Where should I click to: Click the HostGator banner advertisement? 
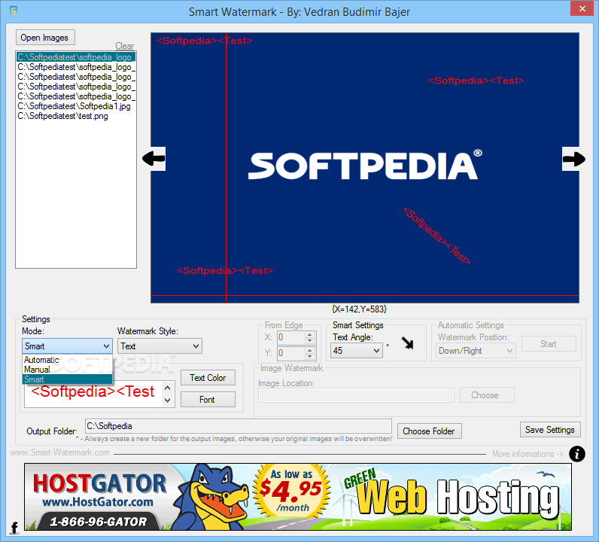pyautogui.click(x=298, y=497)
